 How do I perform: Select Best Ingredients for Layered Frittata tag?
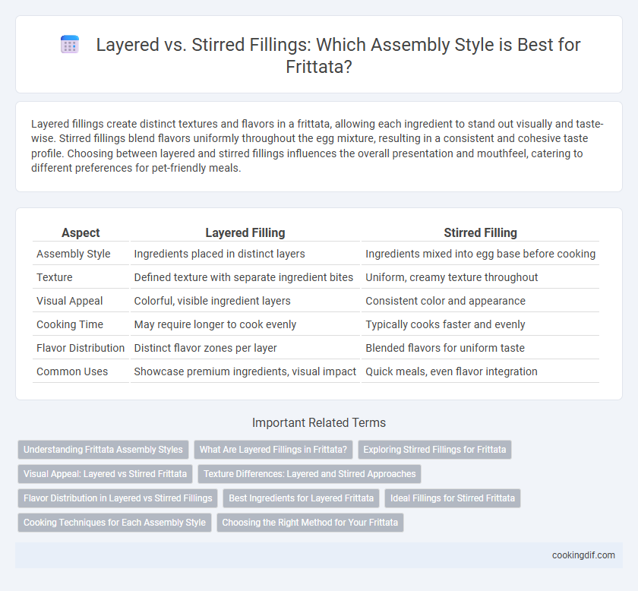(x=301, y=498)
